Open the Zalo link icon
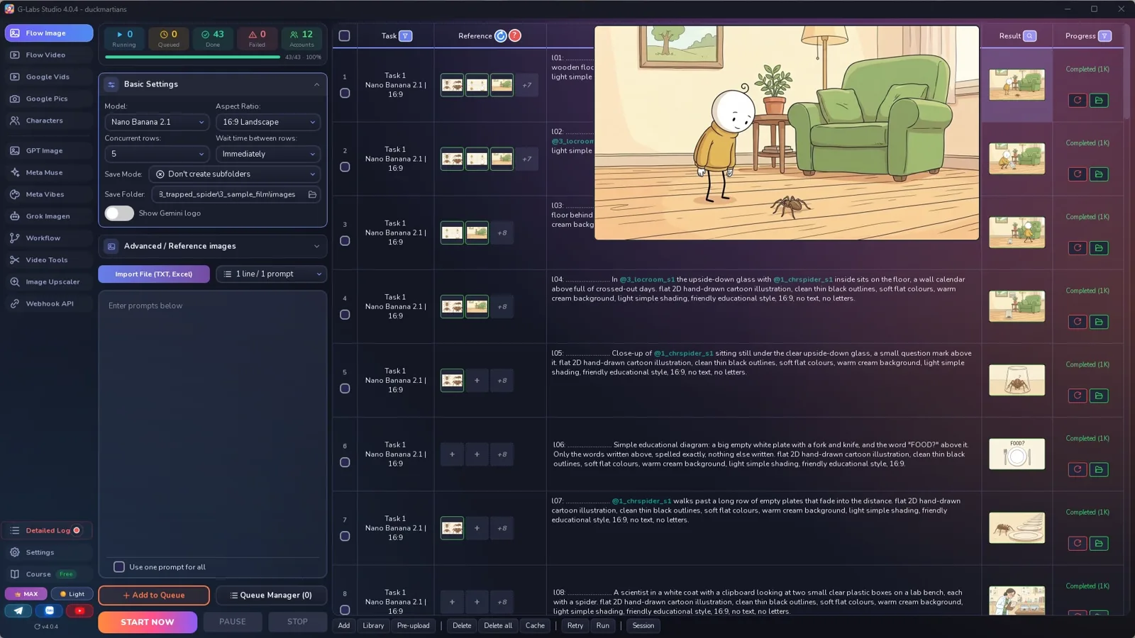 49,610
